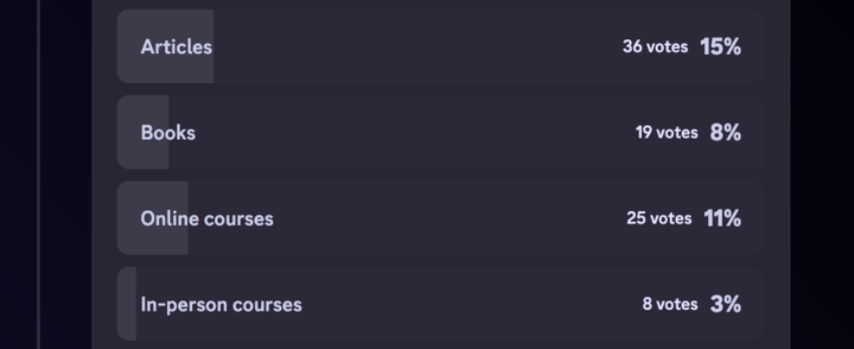This screenshot has height=349, width=854.
Task: Click the 8 votes count
Action: pos(670,305)
